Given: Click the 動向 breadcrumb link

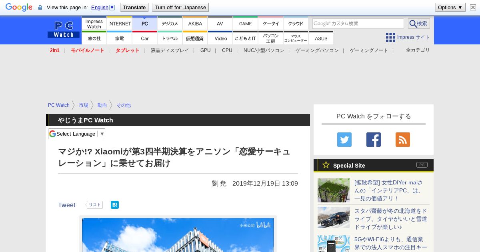Looking at the screenshot, I should (x=102, y=105).
